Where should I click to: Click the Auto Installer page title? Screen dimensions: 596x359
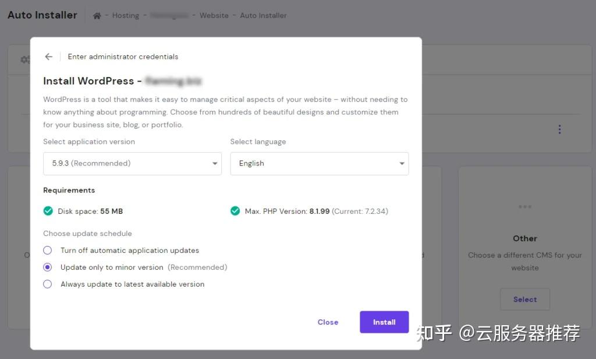(42, 15)
